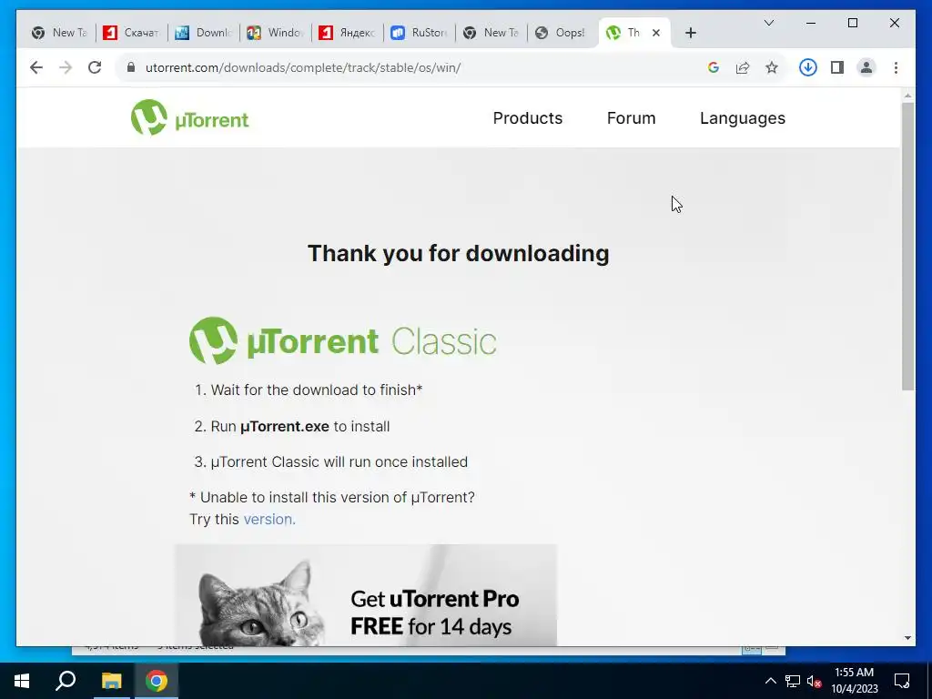932x699 pixels.
Task: Open the tab search dropdown arrow
Action: [768, 23]
